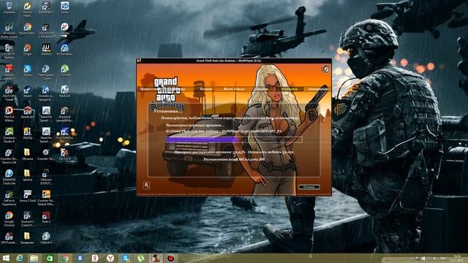Select the Приветствие step tab in installer
Image resolution: width=468 pixels, height=263 pixels.
pyautogui.click(x=148, y=89)
